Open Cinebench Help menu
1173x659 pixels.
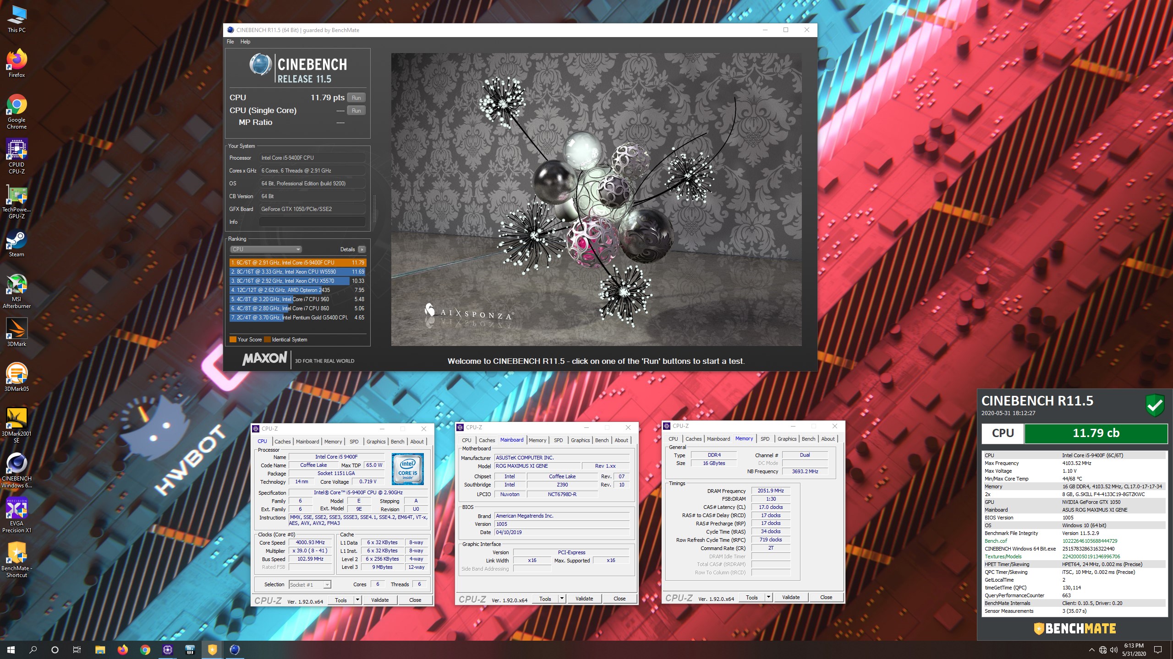[245, 42]
